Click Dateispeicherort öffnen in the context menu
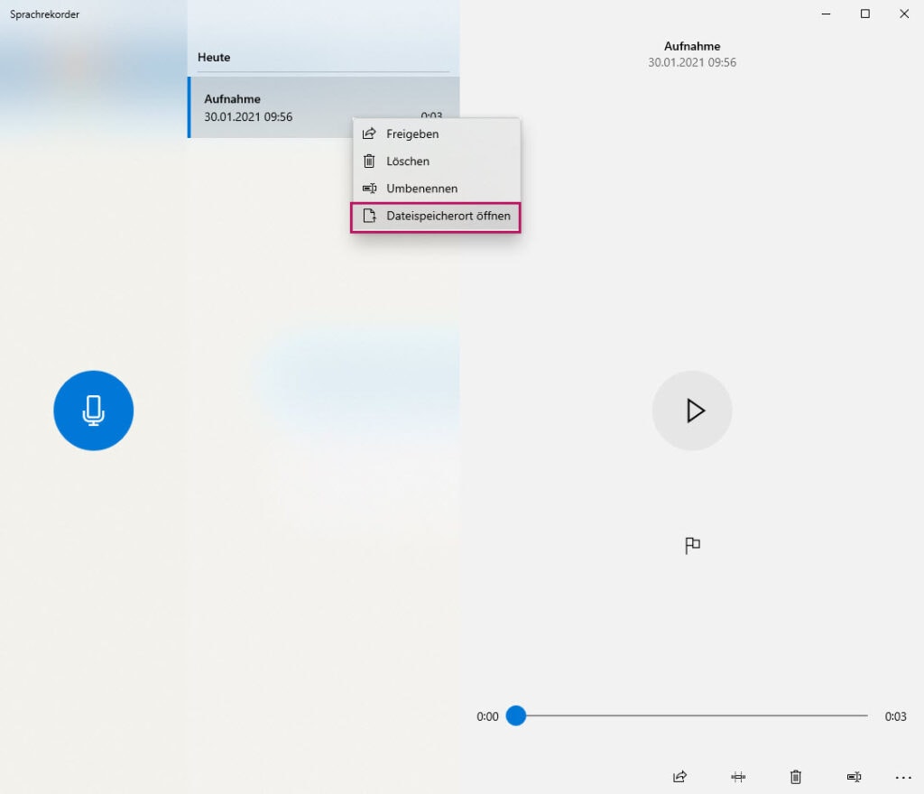The image size is (924, 794). [x=448, y=217]
